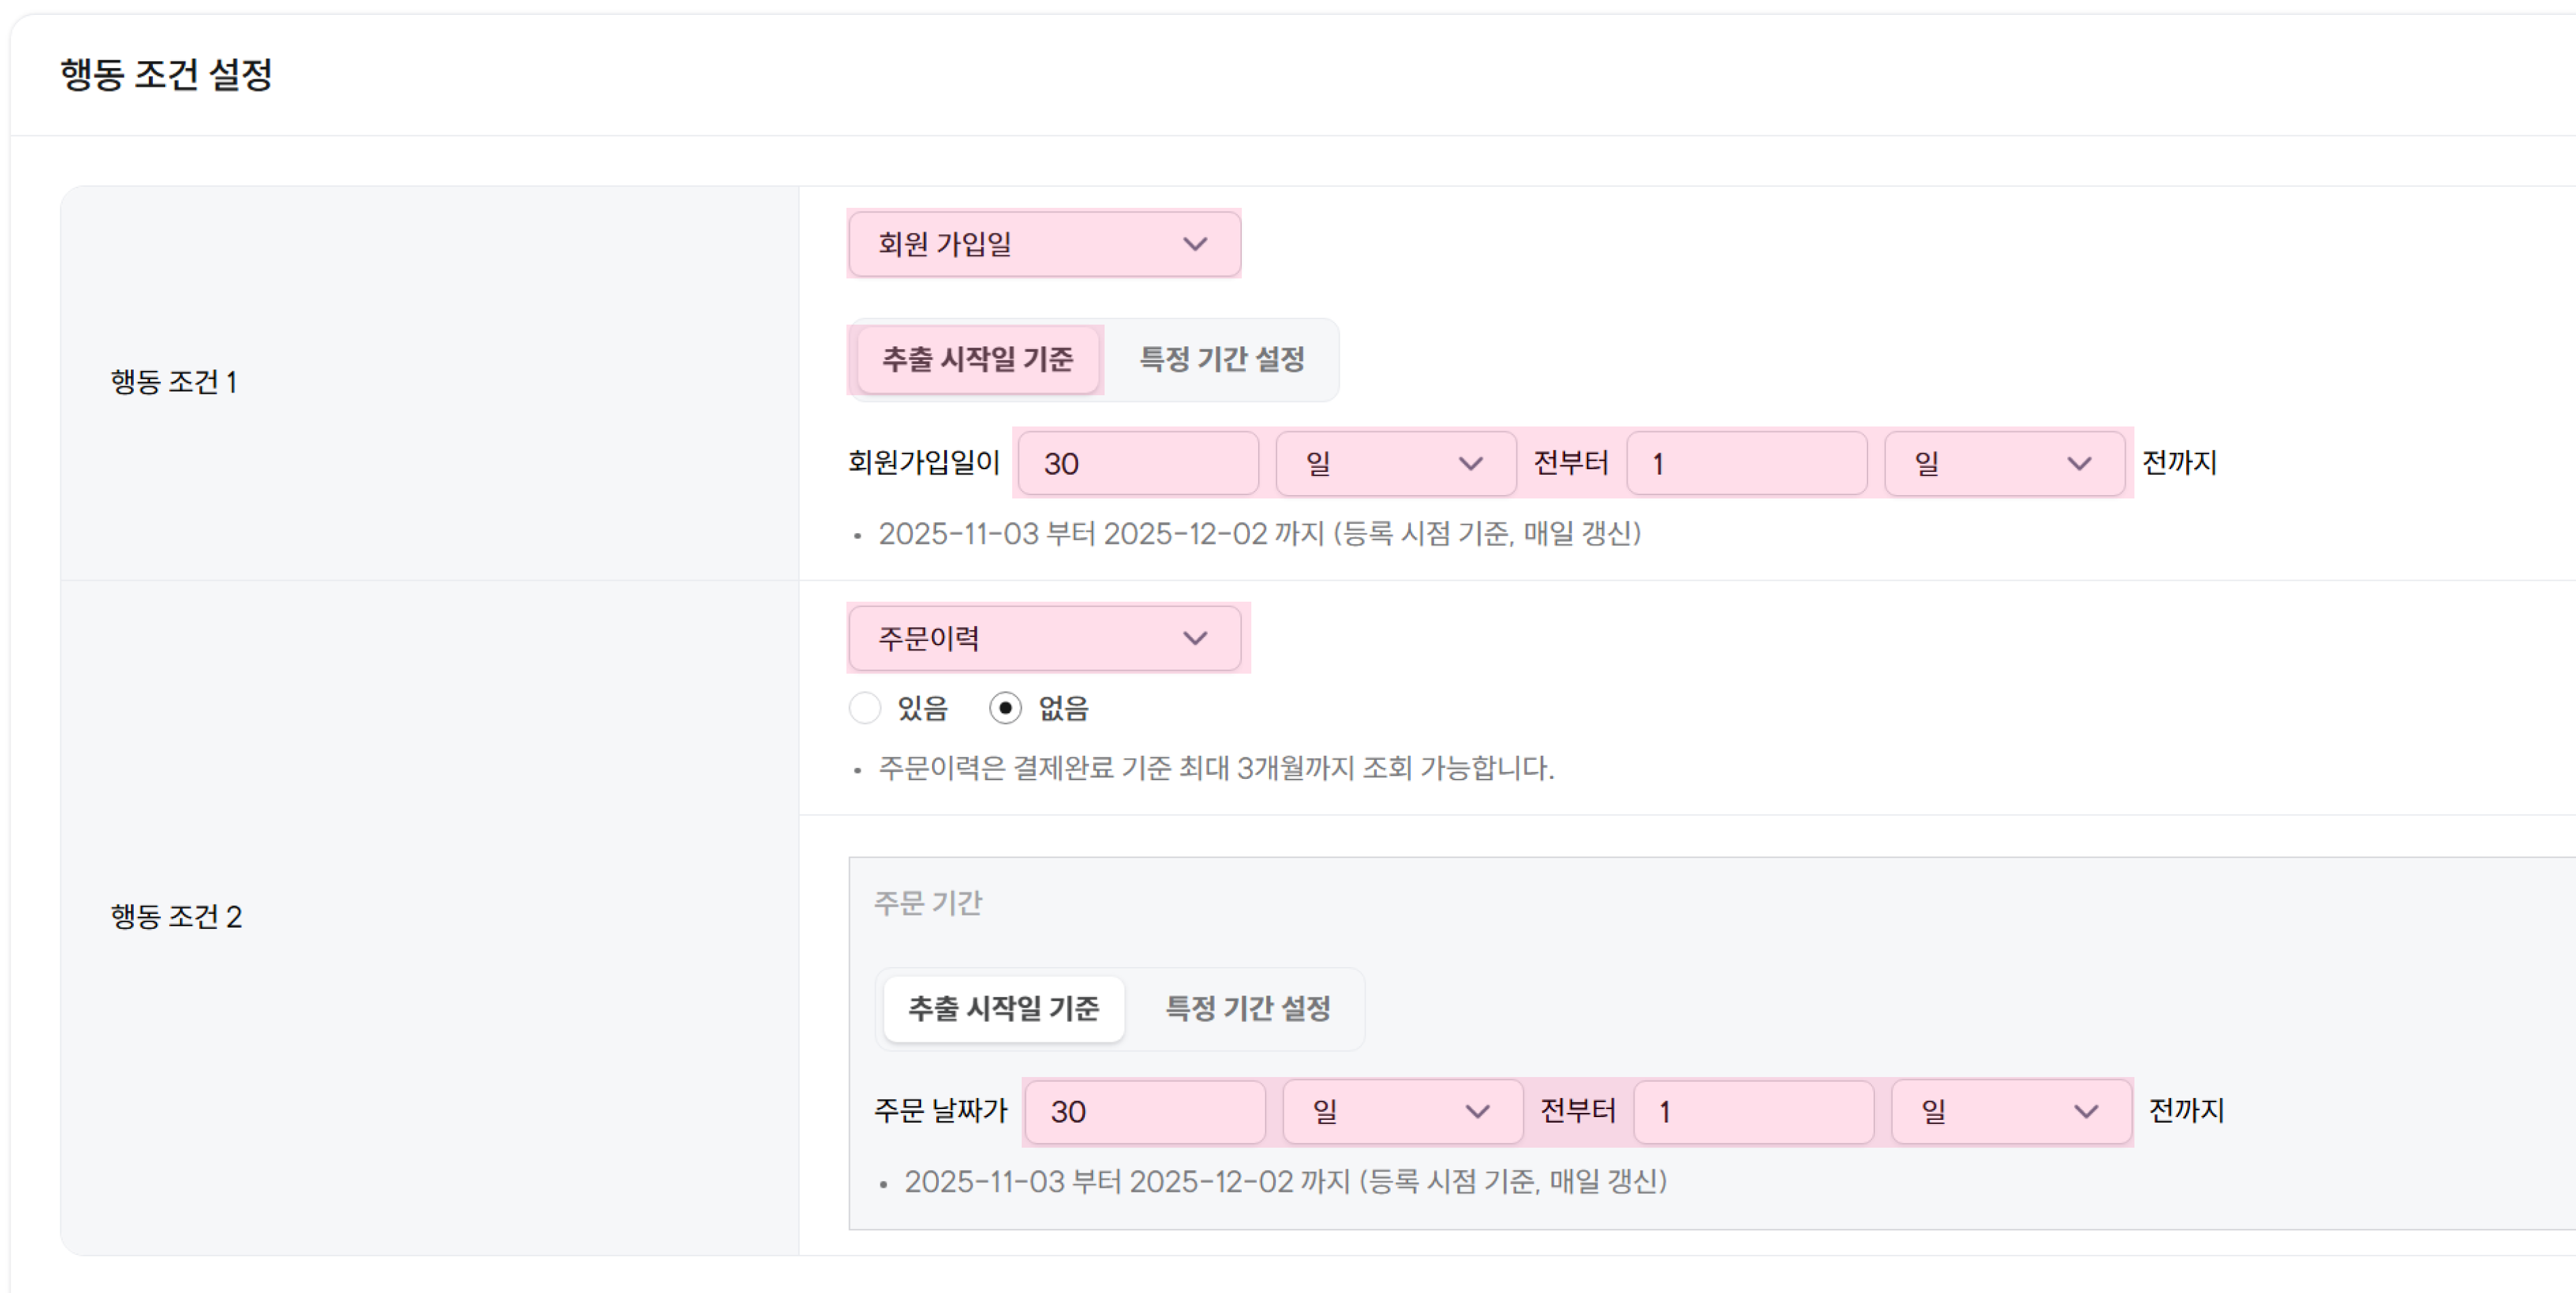The width and height of the screenshot is (2576, 1293).
Task: Click the 30 input under 주문 날짜가
Action: coord(1143,1111)
